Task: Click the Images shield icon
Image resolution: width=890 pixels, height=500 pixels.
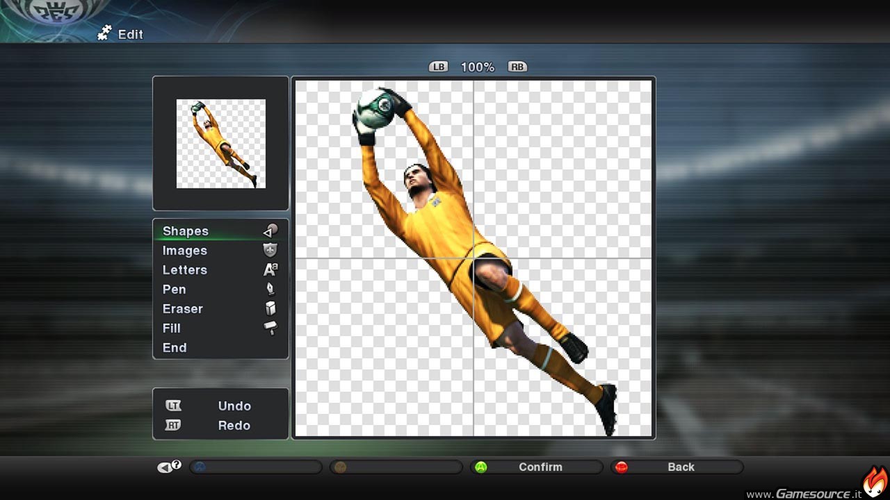Action: click(270, 250)
